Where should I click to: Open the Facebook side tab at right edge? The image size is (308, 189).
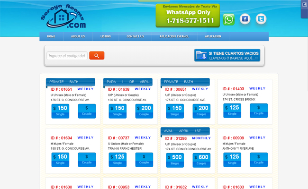click(x=304, y=4)
